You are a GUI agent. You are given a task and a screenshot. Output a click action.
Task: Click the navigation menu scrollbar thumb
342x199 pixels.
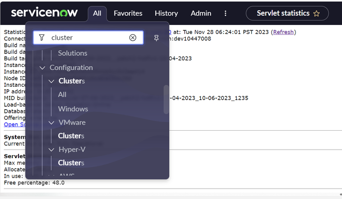point(166,99)
